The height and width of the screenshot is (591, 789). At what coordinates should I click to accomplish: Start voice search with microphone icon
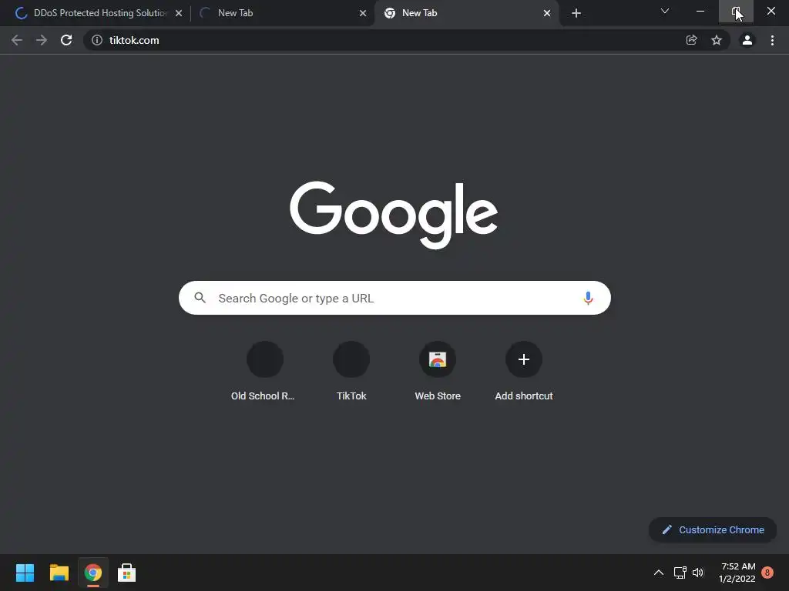coord(588,298)
